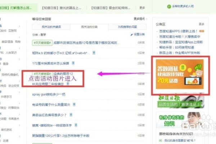Click 和身体有关的知识 promo image
This screenshot has height=144, width=216.
[x=180, y=120]
